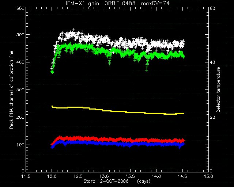Click the plot title 'JEM-X1 gain ORBIT 0488'

click(x=100, y=3)
